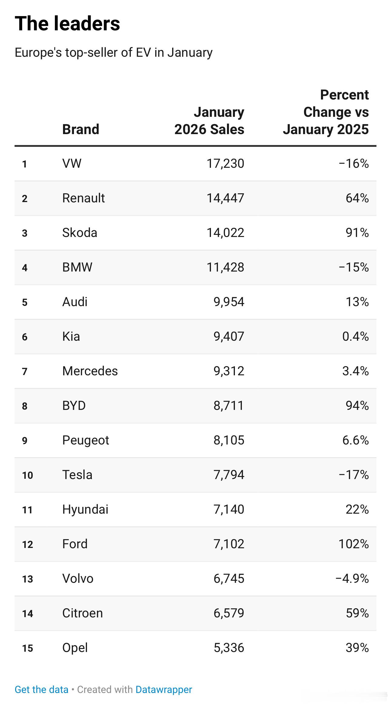
Task: Click the BMW brand name
Action: (x=77, y=267)
